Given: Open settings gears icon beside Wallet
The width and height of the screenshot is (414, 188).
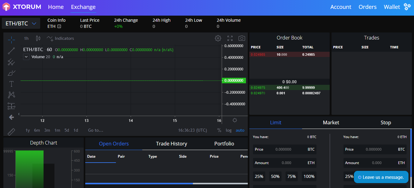Looking at the screenshot, I should point(407,7).
